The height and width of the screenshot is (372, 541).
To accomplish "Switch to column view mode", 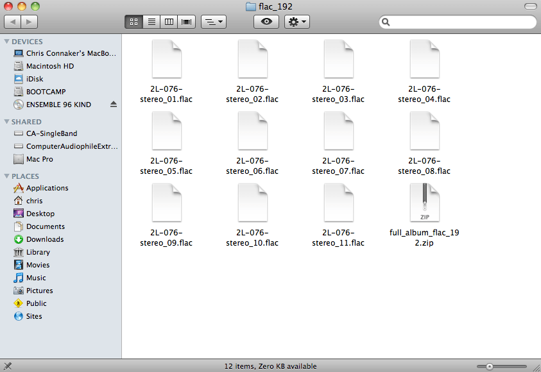I will pos(169,22).
